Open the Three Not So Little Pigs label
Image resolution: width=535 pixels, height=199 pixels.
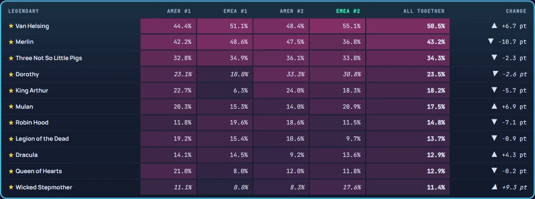point(49,58)
